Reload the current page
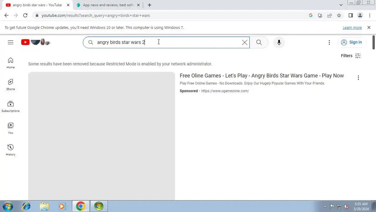 pyautogui.click(x=25, y=15)
